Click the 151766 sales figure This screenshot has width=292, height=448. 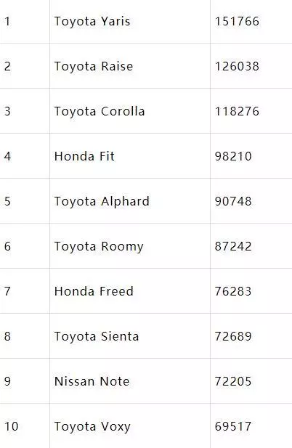pos(237,22)
